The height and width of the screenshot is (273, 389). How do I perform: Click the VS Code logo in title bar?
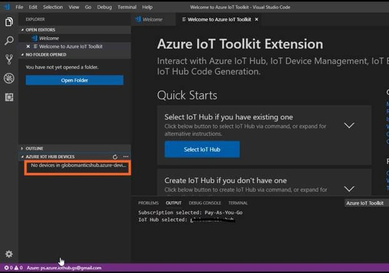tap(7, 7)
